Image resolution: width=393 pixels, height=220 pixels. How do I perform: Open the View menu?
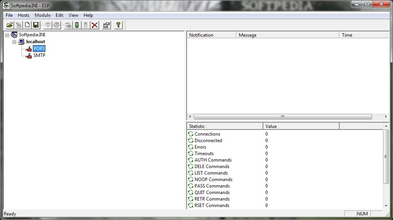pyautogui.click(x=73, y=15)
